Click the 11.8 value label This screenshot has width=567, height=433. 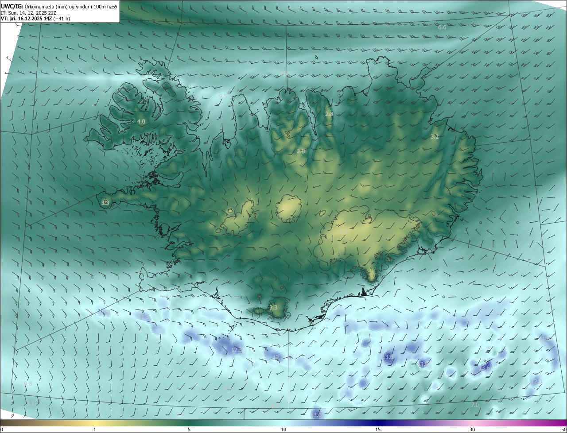(x=545, y=339)
